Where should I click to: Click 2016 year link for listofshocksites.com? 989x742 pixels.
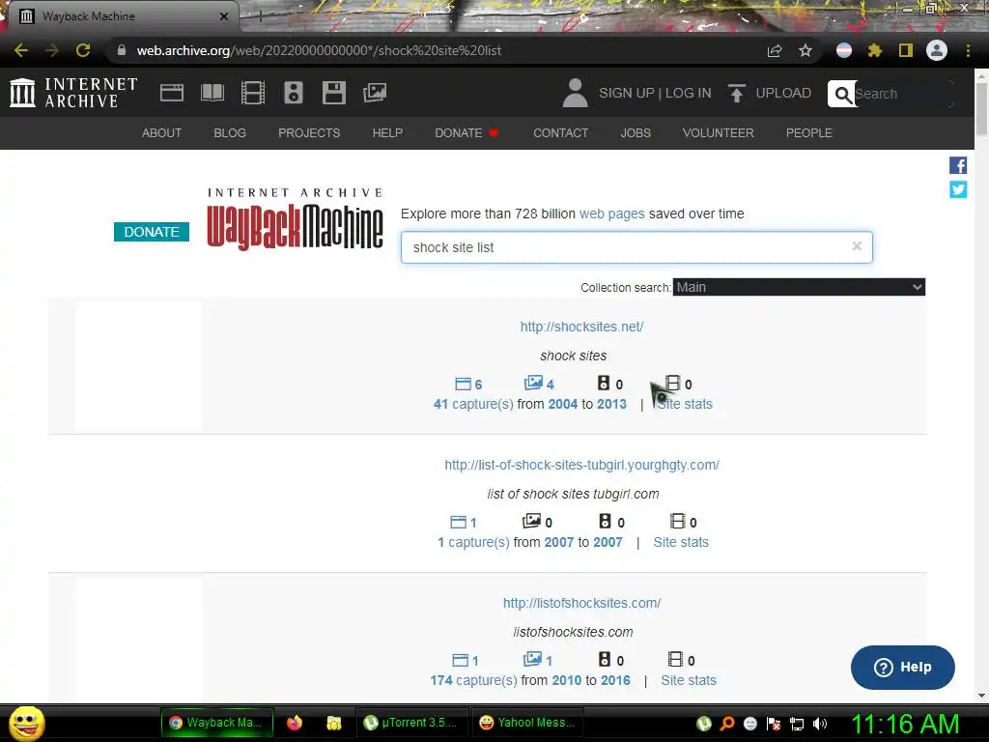click(615, 680)
